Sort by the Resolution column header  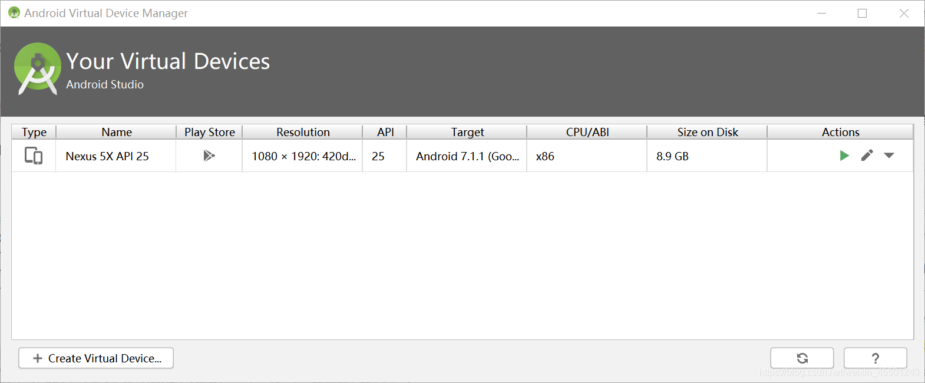click(303, 132)
